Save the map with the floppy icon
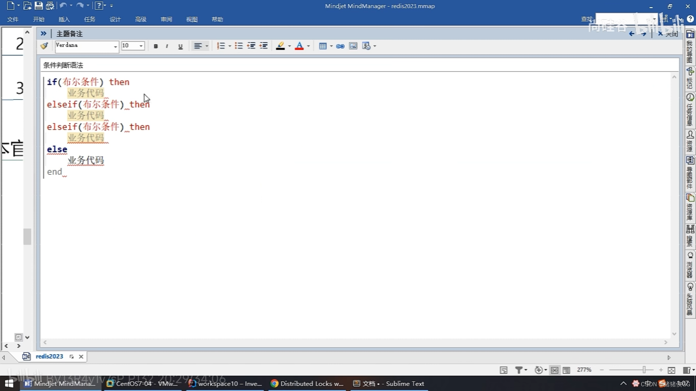Viewport: 696px width, 391px height. [x=38, y=5]
